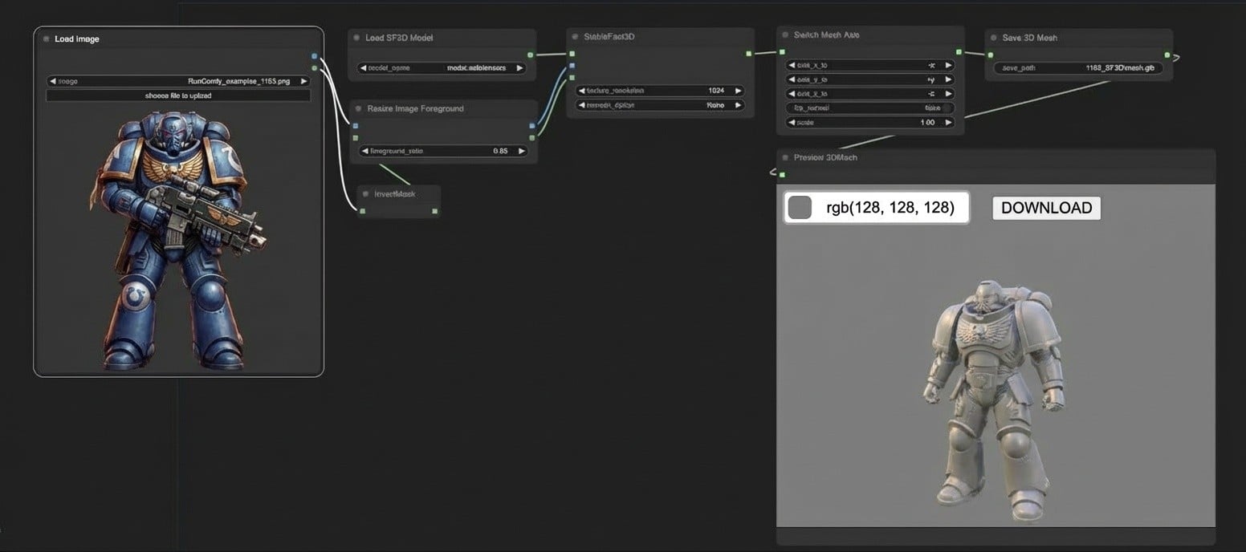
Task: Collapse the Load Image node via its title dot
Action: [x=47, y=39]
